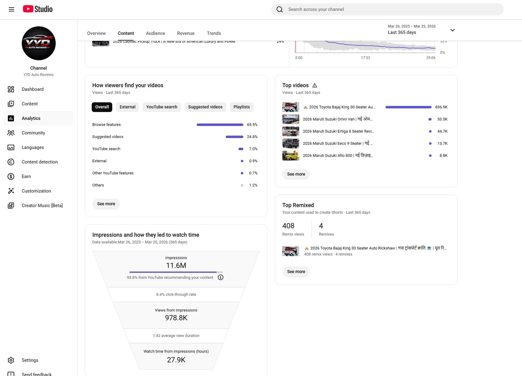Expand the date range dropdown chevron
This screenshot has height=376, width=522.
tap(453, 30)
